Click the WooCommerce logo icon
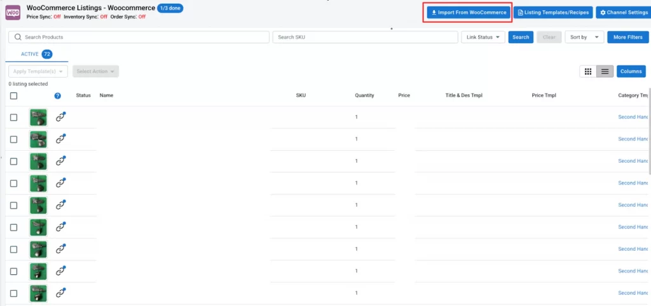The image size is (651, 306). (13, 13)
